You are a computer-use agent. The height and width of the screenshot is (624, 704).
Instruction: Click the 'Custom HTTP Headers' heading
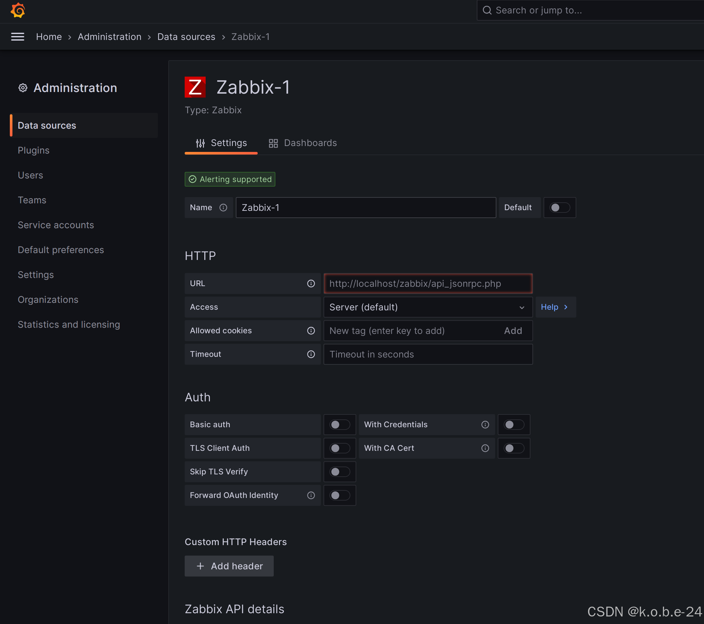coord(235,542)
